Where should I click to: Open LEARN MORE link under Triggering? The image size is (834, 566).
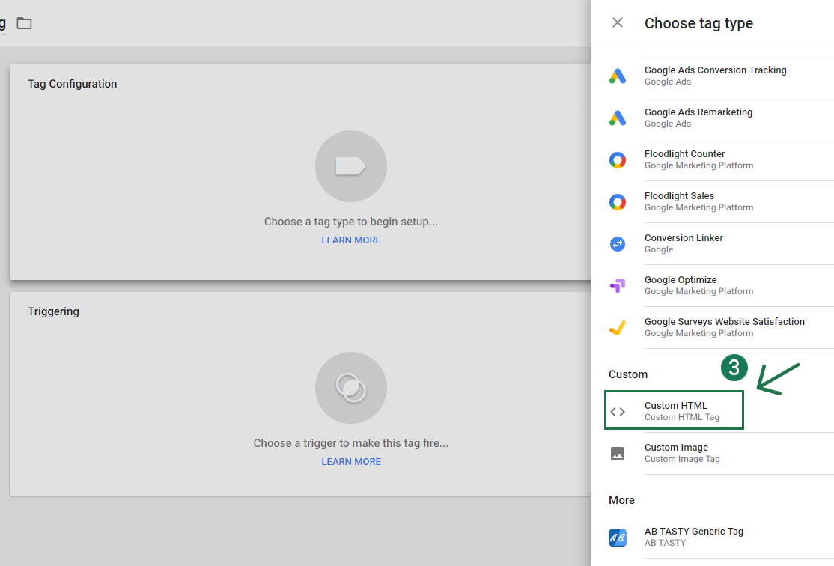351,462
